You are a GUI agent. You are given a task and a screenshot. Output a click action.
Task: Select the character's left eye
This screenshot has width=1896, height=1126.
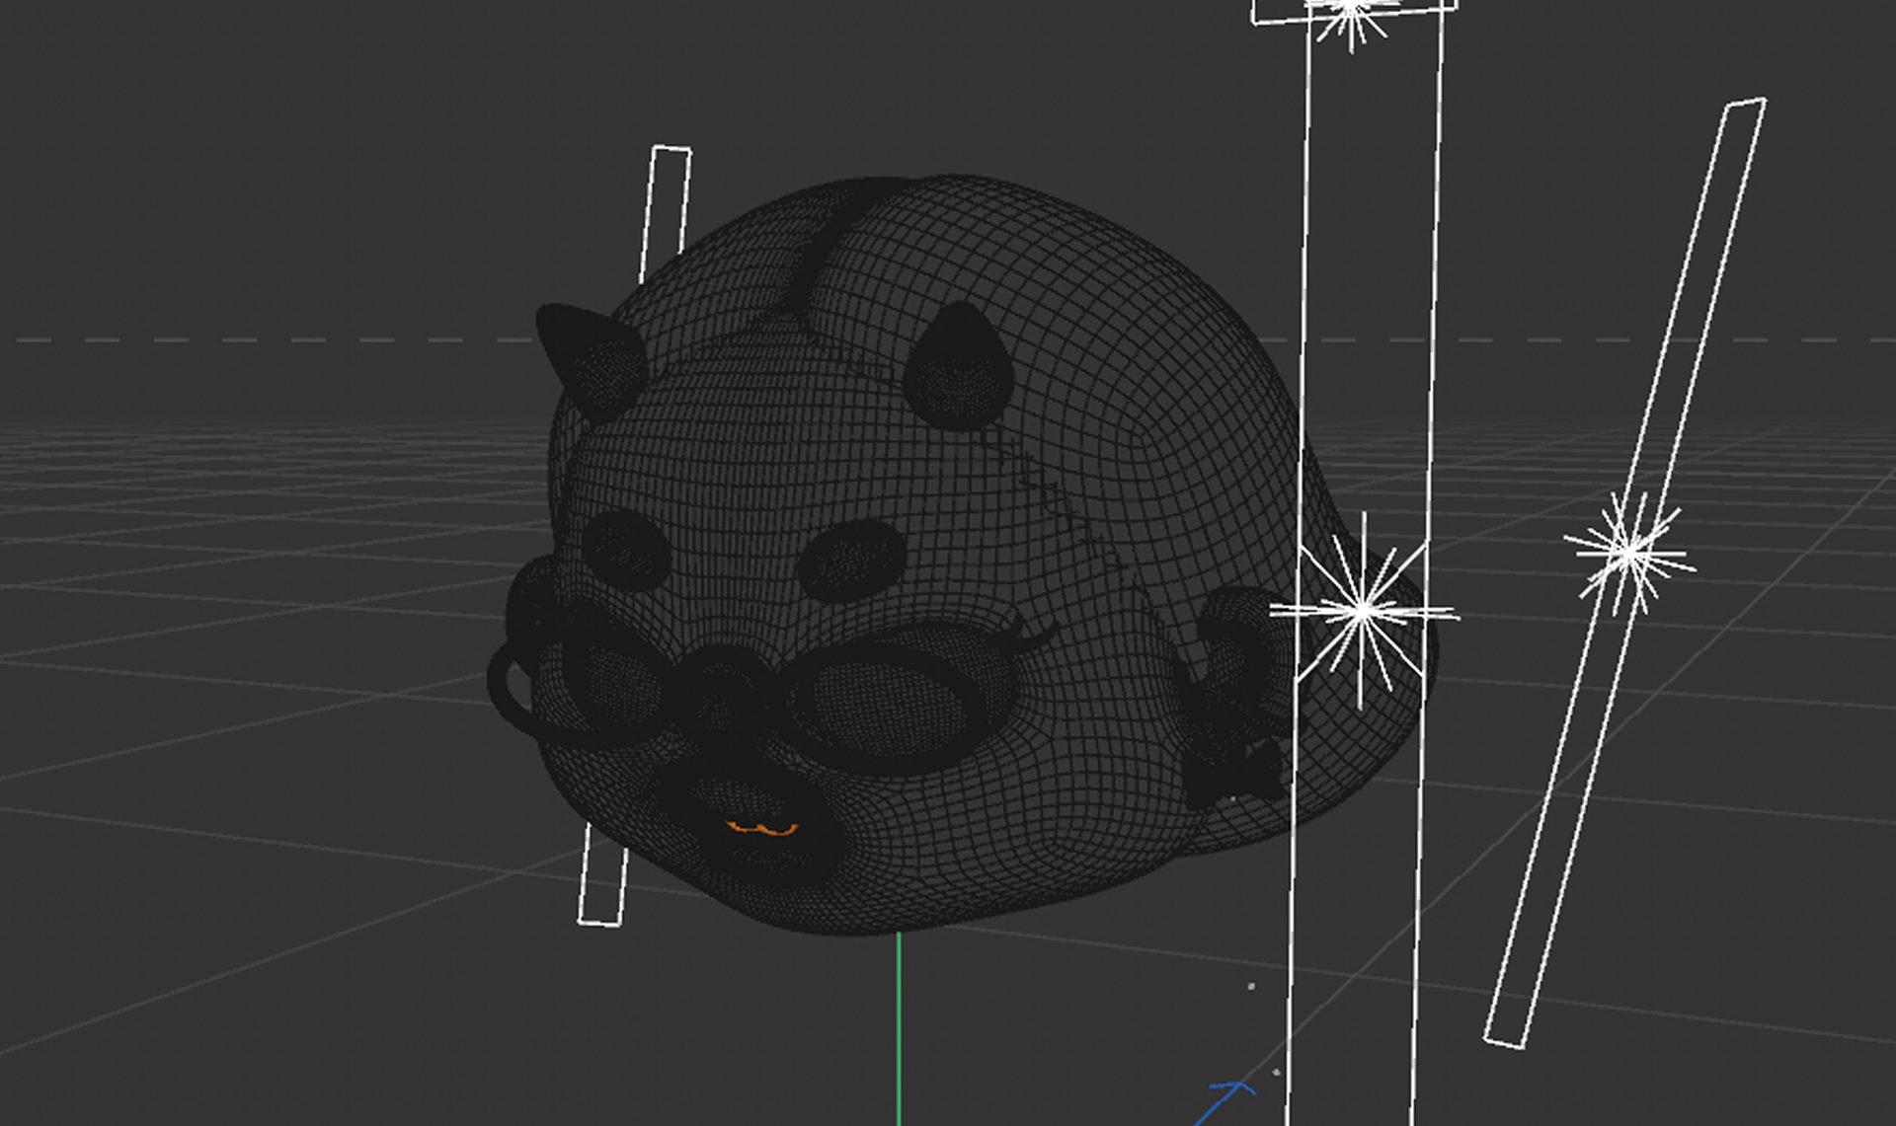tap(624, 549)
